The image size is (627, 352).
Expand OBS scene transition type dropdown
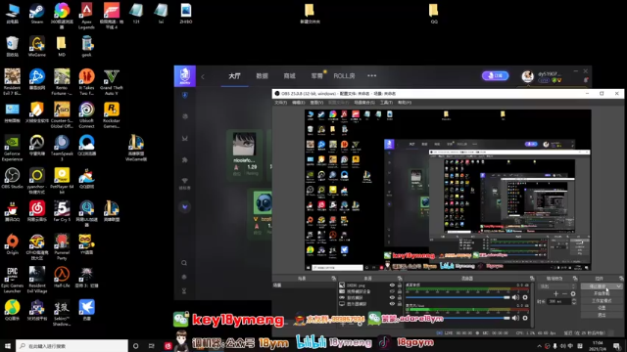pyautogui.click(x=556, y=286)
